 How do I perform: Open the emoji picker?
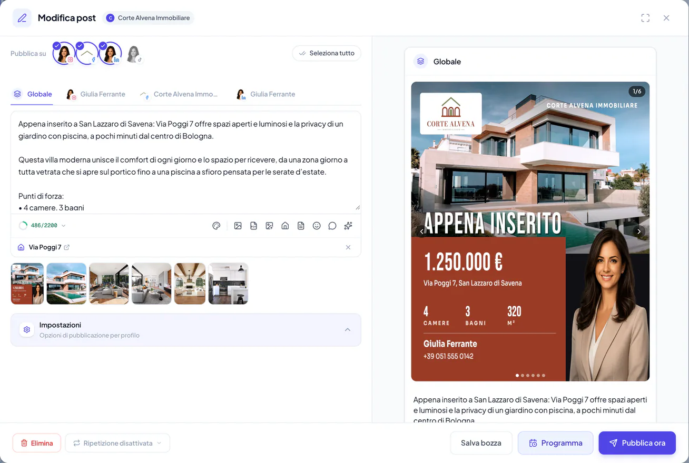[x=317, y=226]
